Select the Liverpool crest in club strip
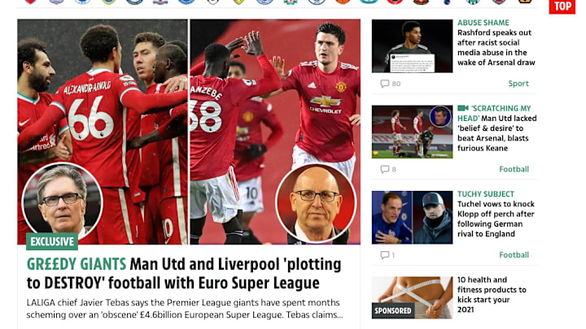586x329 pixels. coord(291,2)
